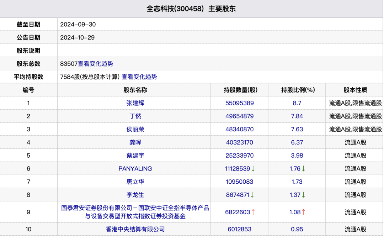Click shareholding ratio 0.95
The height and width of the screenshot is (236, 384).
pyautogui.click(x=297, y=229)
